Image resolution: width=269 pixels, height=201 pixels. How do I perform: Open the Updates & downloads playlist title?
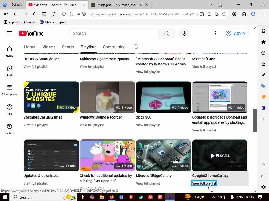click(41, 176)
